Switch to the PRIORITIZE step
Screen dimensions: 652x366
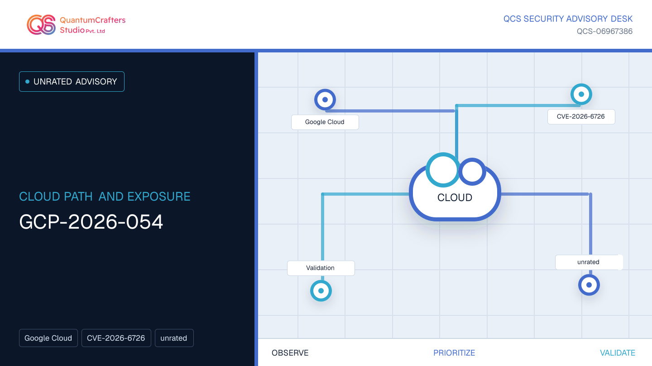coord(454,353)
